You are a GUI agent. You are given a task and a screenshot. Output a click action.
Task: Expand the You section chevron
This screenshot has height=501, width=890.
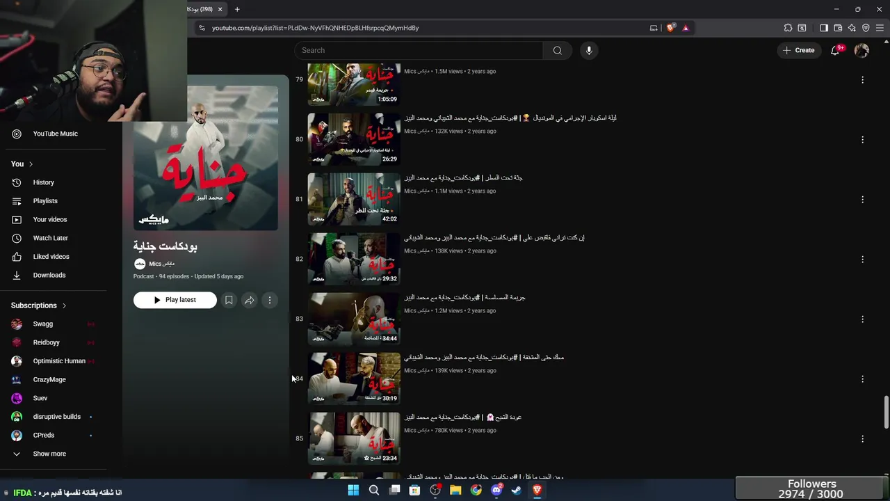(31, 164)
